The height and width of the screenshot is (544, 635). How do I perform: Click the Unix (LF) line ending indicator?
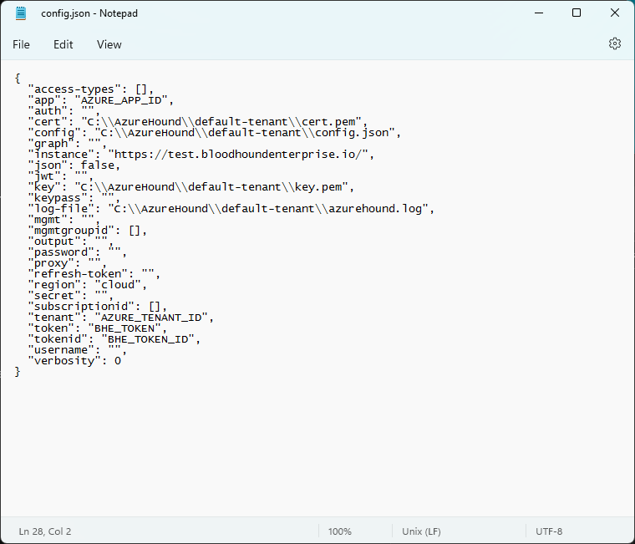tap(421, 531)
